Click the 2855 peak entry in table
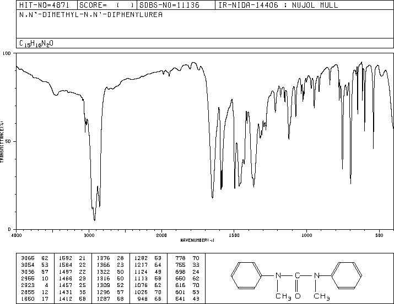The width and height of the screenshot is (394, 304). click(x=35, y=292)
